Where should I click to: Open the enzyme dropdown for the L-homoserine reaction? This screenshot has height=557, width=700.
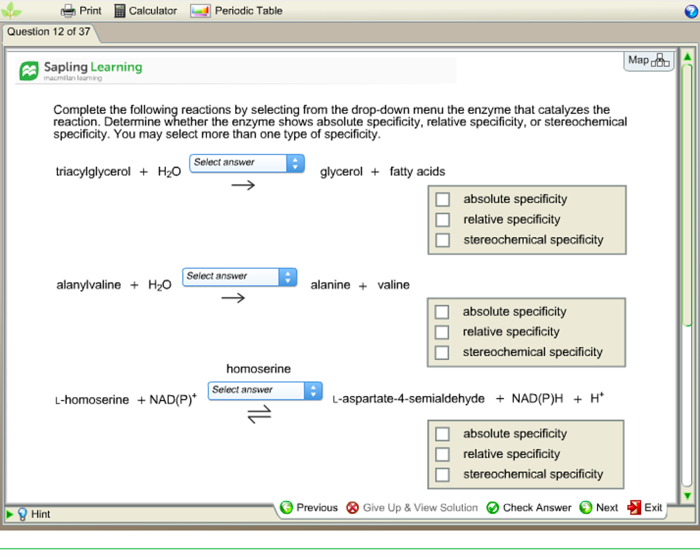(265, 391)
